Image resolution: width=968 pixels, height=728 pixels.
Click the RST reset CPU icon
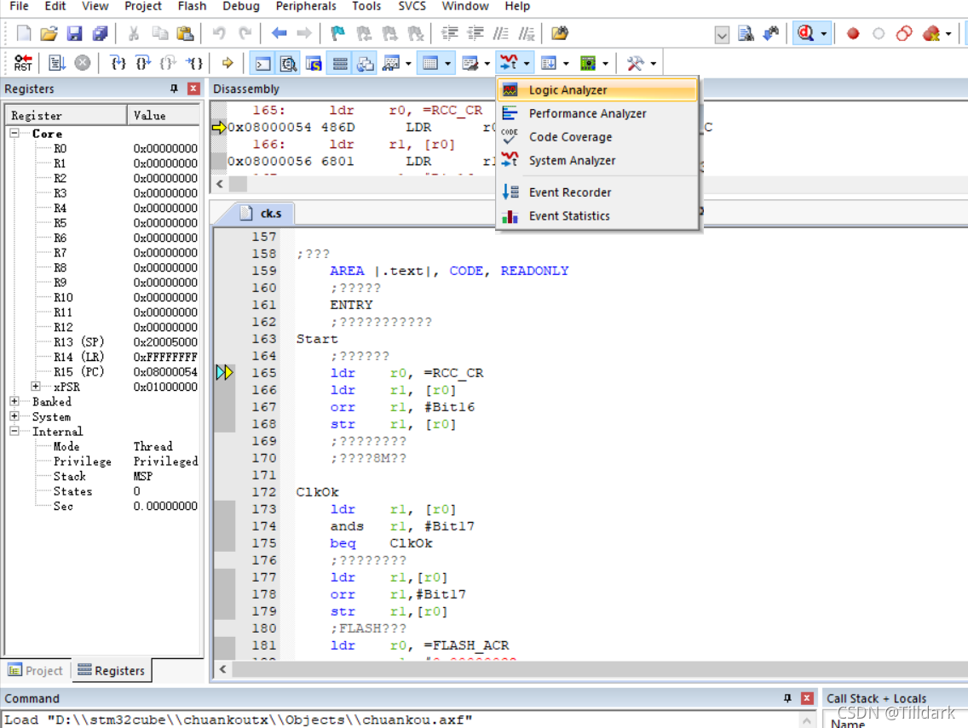(x=23, y=63)
